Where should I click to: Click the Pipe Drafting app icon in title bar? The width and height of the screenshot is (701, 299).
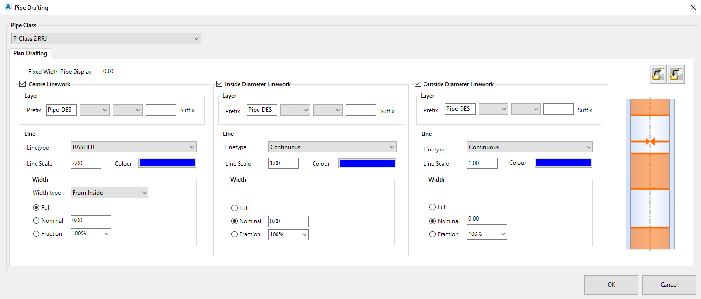8,8
